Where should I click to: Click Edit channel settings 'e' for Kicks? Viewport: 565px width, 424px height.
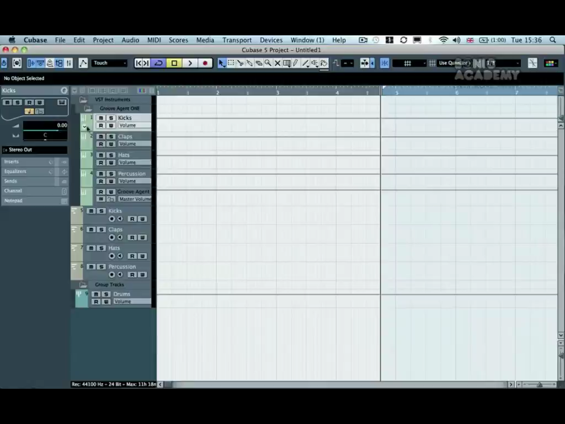coord(64,91)
